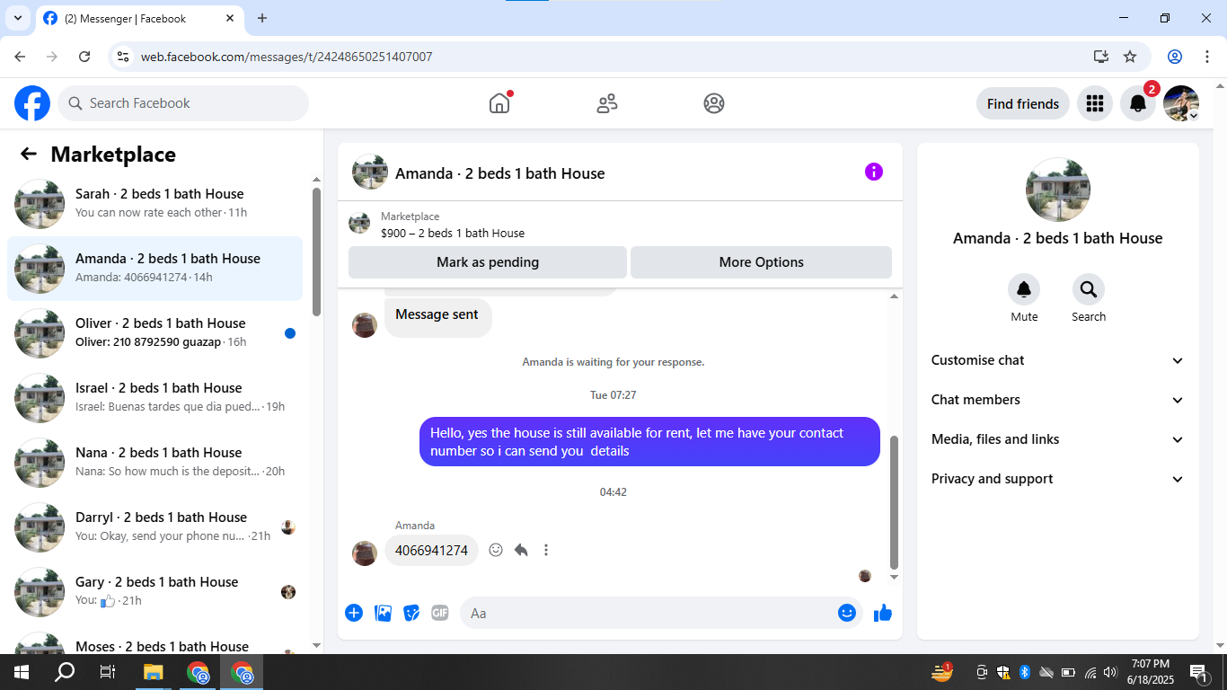The image size is (1227, 690).
Task: Go to the Home feed icon
Action: pos(499,103)
